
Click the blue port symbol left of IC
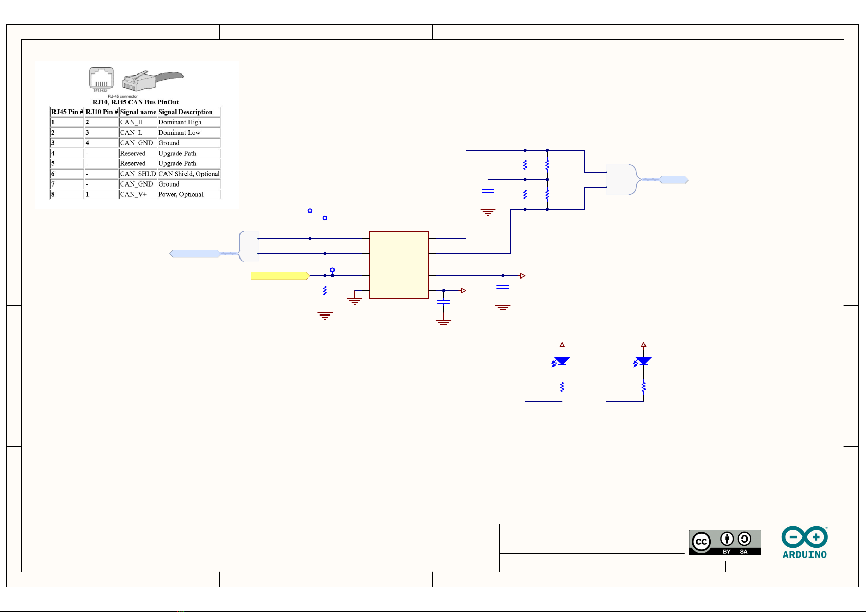click(x=195, y=253)
